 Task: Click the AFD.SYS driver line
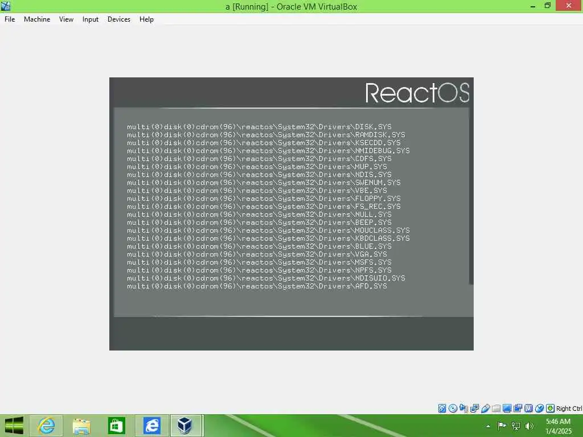[257, 286]
